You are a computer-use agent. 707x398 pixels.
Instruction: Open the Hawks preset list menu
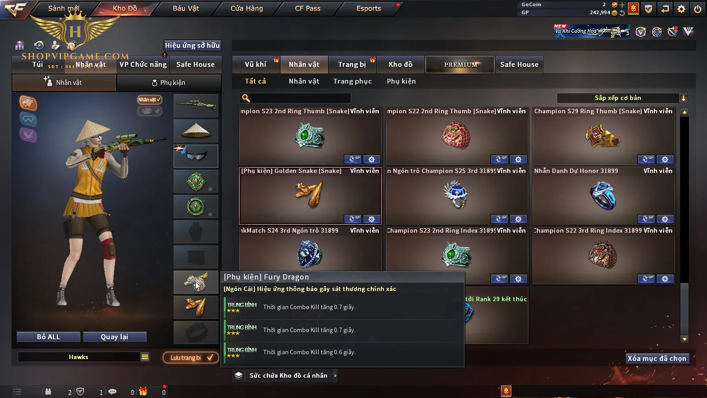click(145, 357)
